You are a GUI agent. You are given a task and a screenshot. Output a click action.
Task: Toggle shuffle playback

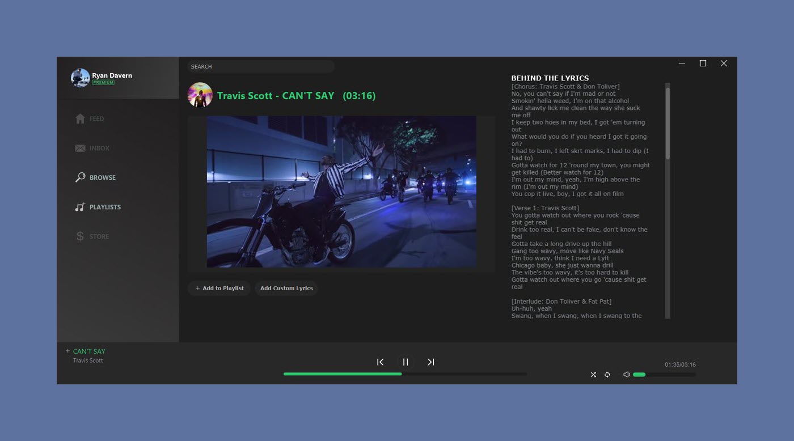click(x=593, y=375)
